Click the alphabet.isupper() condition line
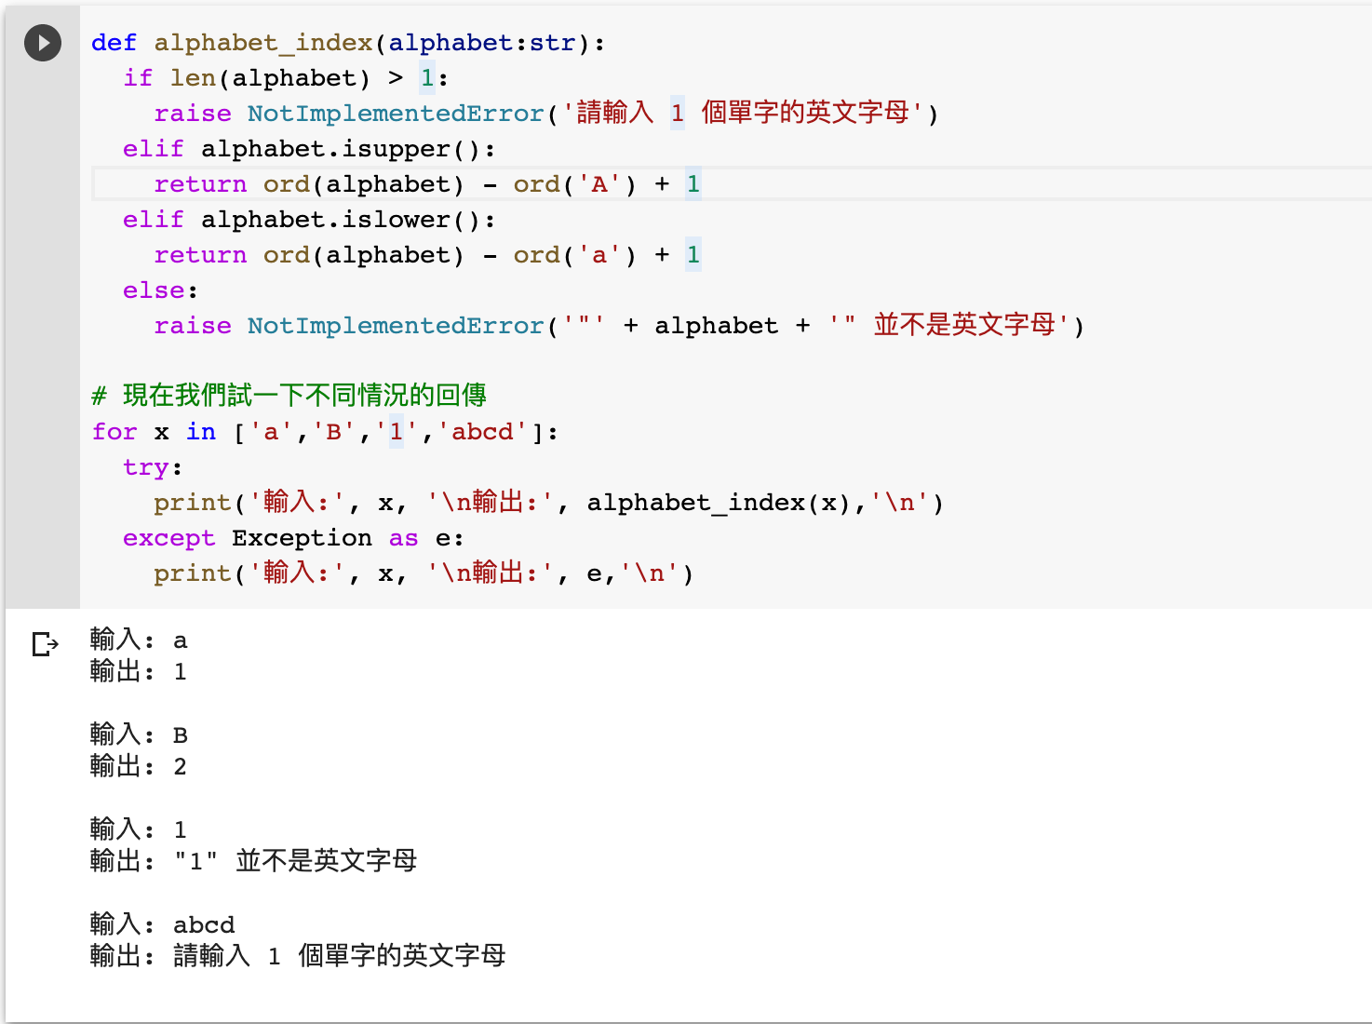This screenshot has height=1024, width=1372. pyautogui.click(x=307, y=148)
